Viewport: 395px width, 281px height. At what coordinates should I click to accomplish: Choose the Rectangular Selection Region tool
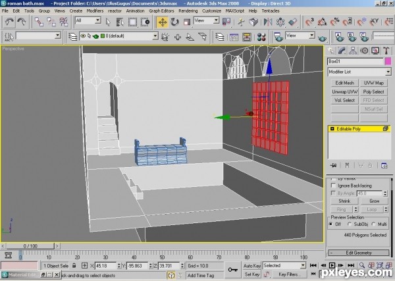(x=132, y=22)
